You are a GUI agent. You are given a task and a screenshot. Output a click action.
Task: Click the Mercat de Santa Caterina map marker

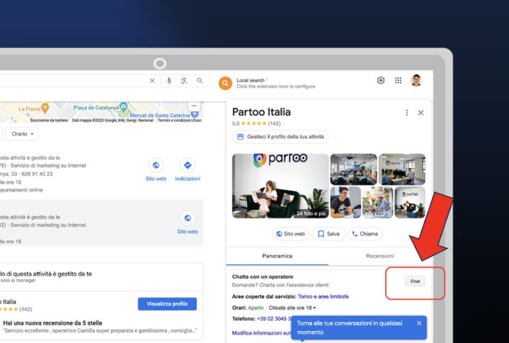point(194,113)
